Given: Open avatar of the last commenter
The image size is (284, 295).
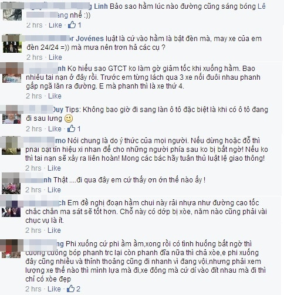Looking at the screenshot, I should [11, 249].
